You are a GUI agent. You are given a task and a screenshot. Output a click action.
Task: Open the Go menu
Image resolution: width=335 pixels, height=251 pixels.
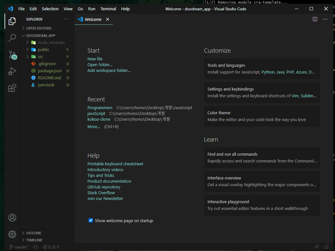[x=80, y=9]
